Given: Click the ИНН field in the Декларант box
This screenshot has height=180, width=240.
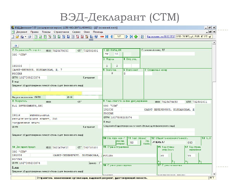Looking at the screenshot, I should tap(64, 148).
